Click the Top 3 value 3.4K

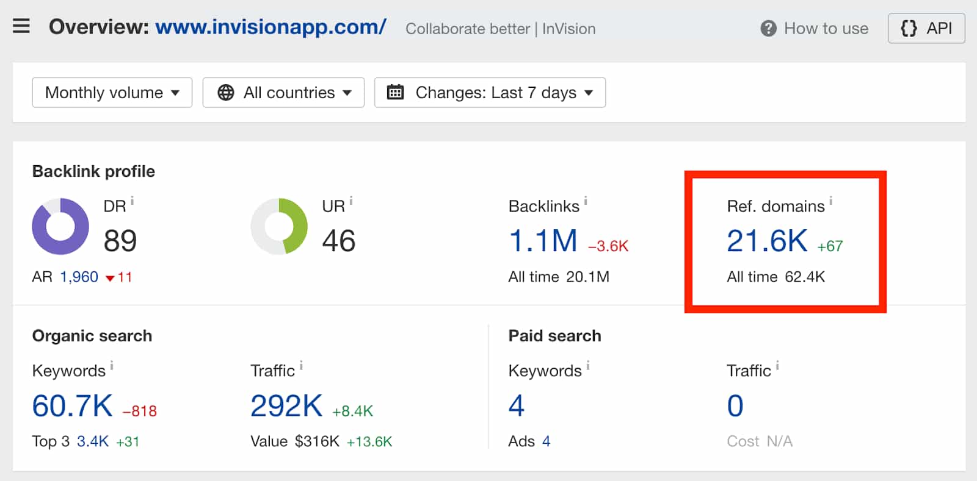pyautogui.click(x=93, y=441)
